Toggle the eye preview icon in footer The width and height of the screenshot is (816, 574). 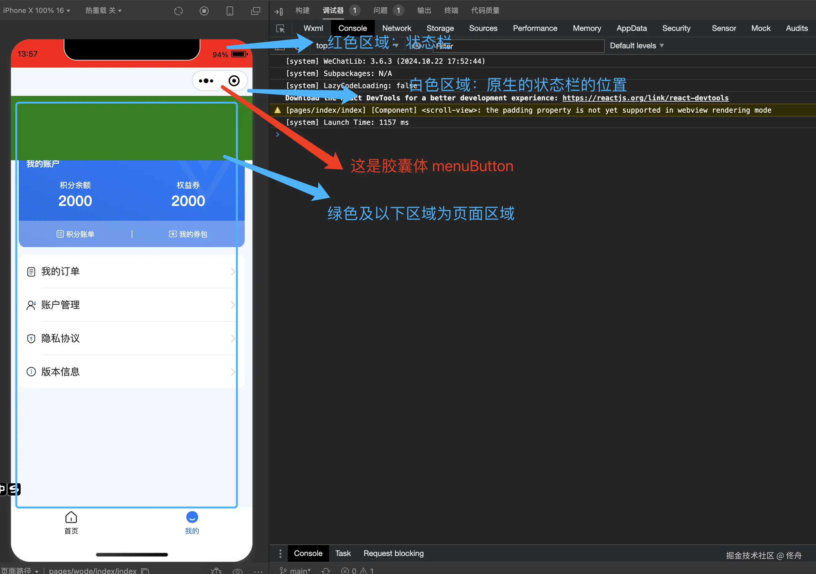237,571
